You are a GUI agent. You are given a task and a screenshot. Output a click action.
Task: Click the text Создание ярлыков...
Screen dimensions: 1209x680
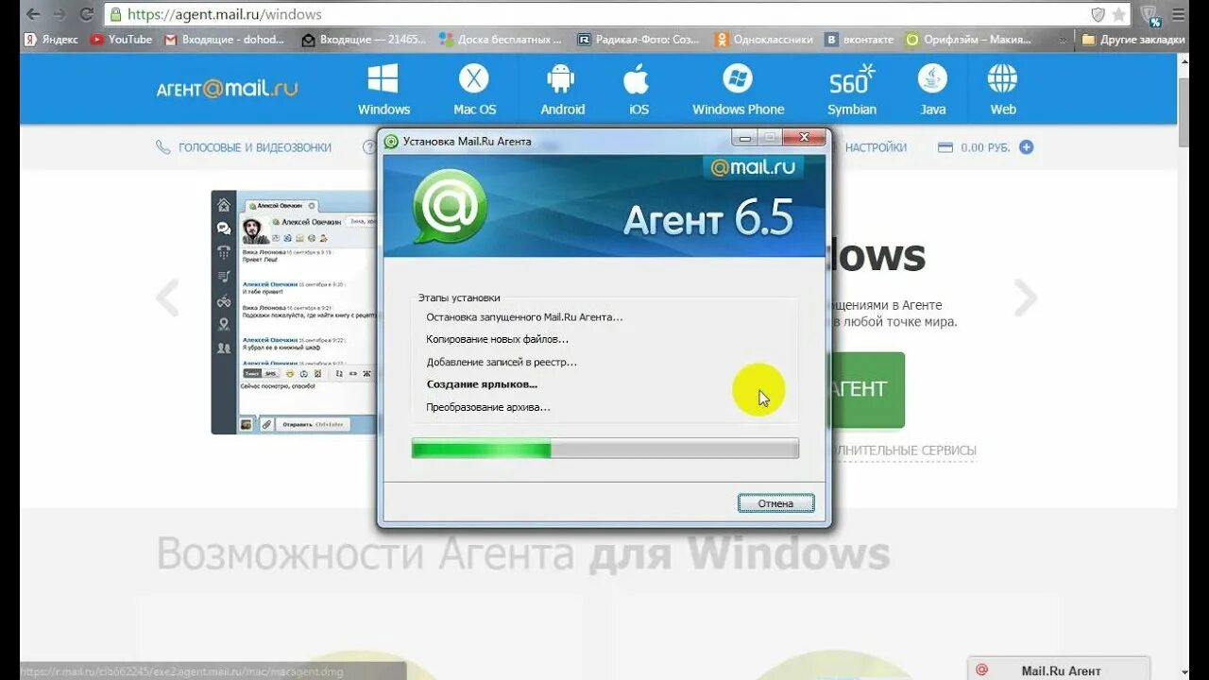point(482,384)
